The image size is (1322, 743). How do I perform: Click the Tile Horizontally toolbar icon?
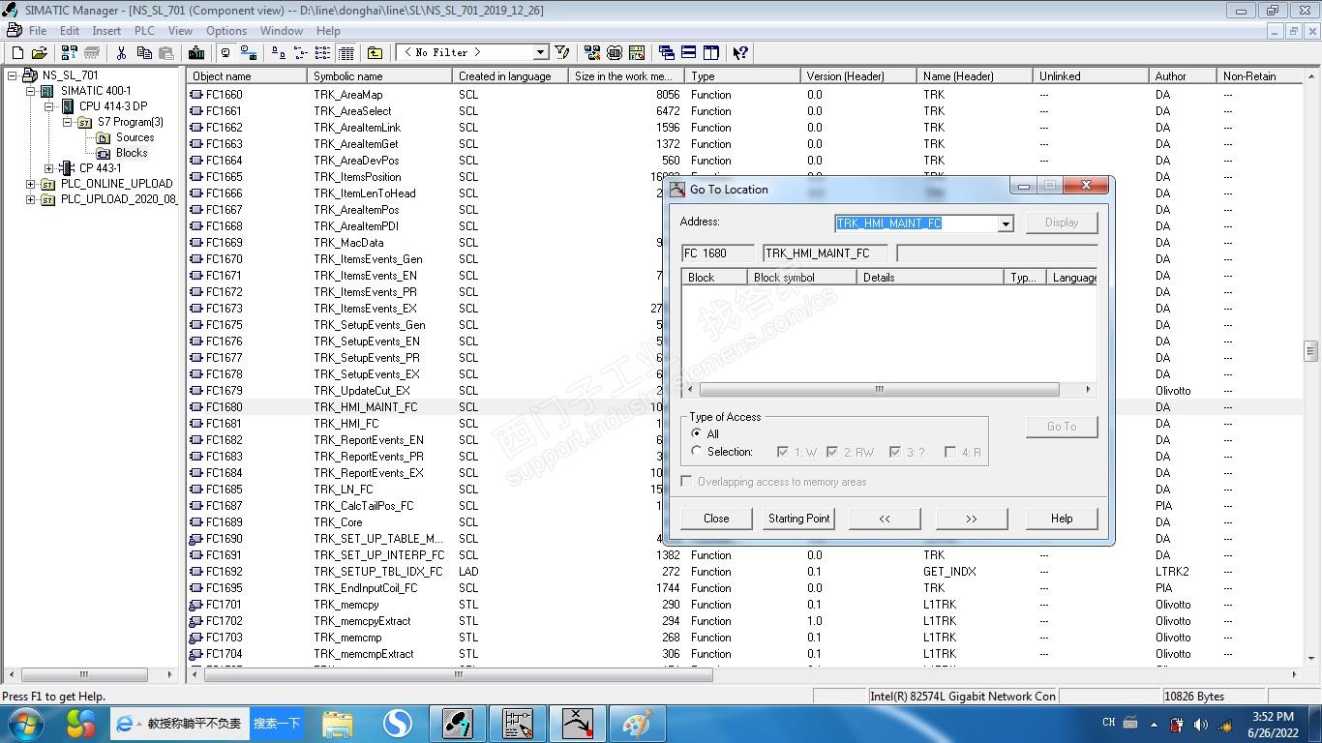pyautogui.click(x=688, y=53)
